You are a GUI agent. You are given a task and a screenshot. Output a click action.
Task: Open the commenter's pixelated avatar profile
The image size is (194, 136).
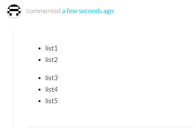[x=14, y=11]
